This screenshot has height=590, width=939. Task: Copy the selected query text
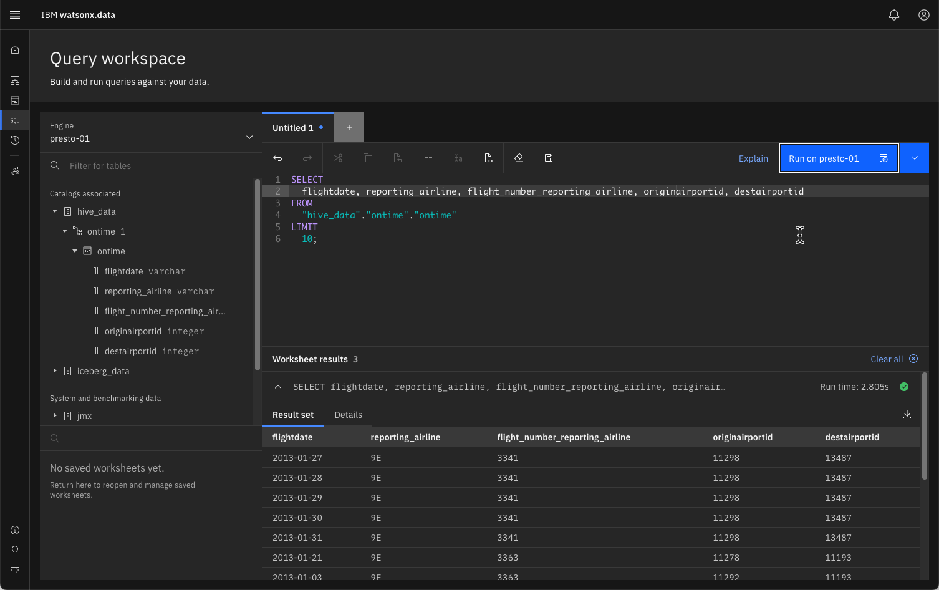click(368, 158)
